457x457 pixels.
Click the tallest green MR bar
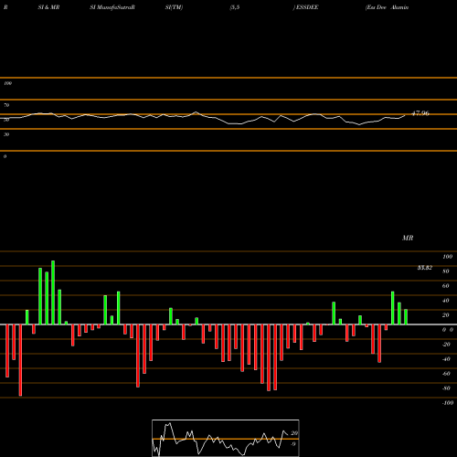(53, 292)
